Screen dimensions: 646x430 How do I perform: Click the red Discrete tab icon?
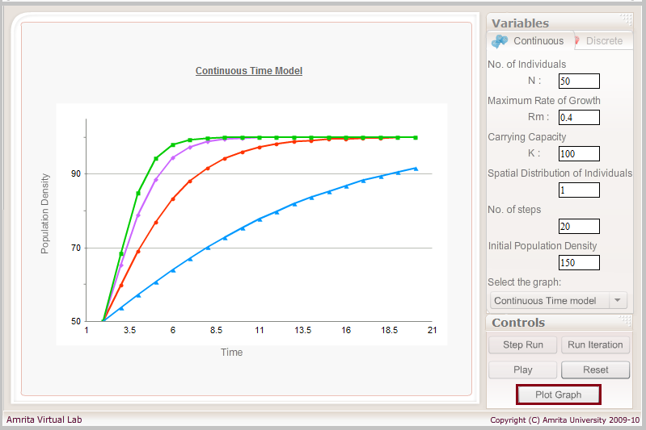point(577,40)
